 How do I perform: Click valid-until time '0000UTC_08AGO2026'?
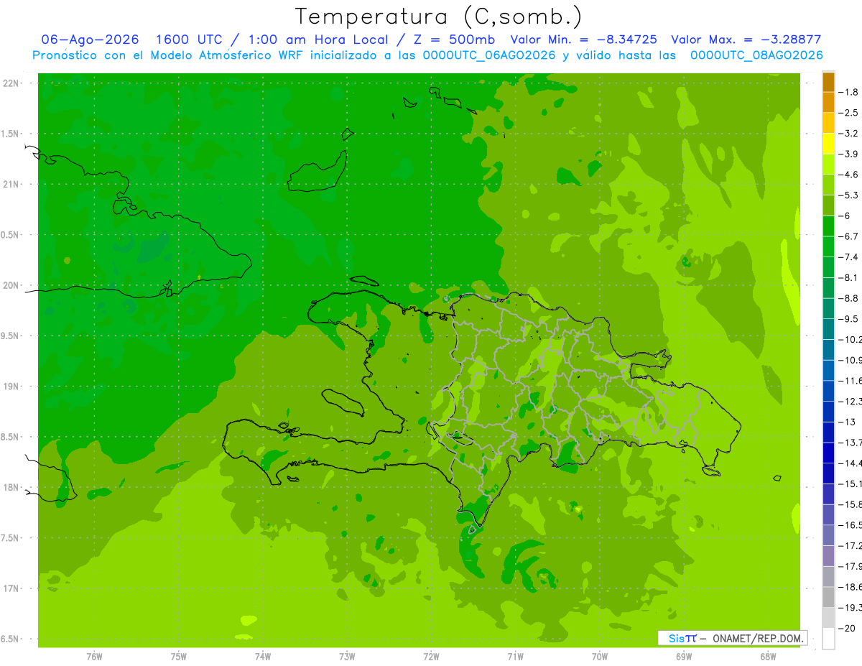tap(756, 55)
